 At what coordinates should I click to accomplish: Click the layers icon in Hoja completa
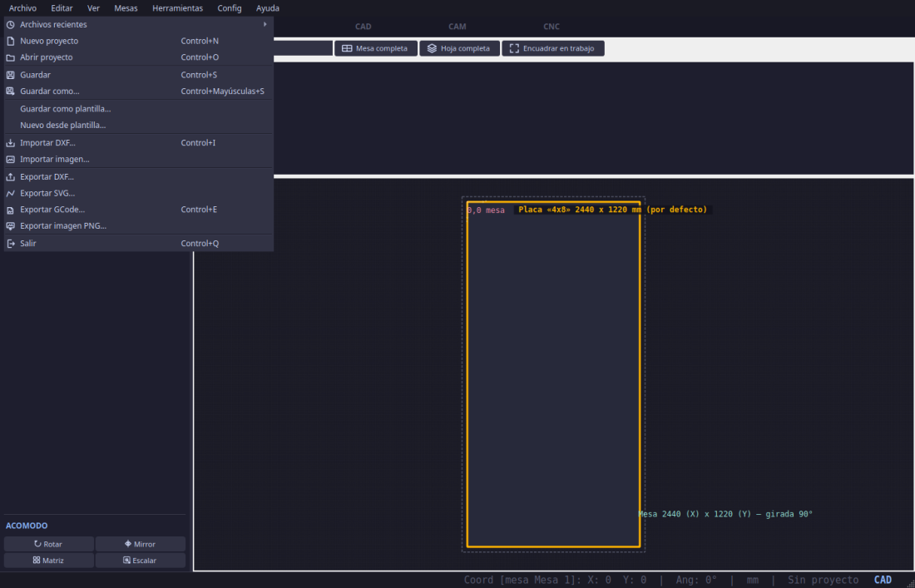432,48
